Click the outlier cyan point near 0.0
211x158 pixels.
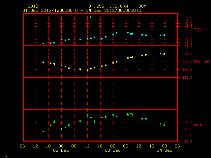[x=91, y=17]
